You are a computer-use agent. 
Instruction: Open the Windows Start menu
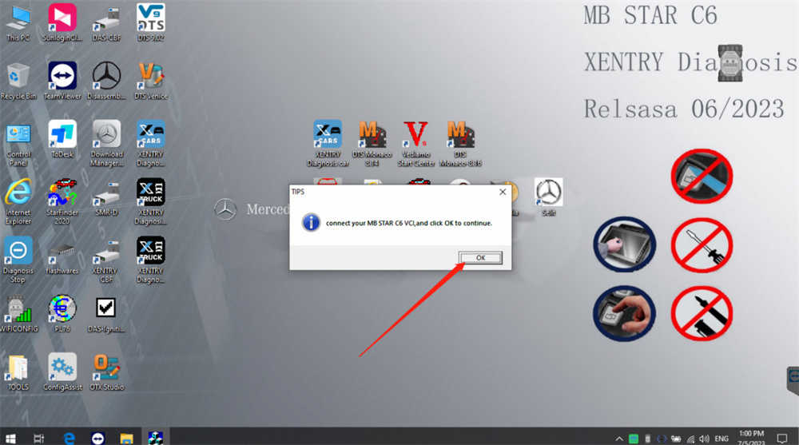point(11,437)
